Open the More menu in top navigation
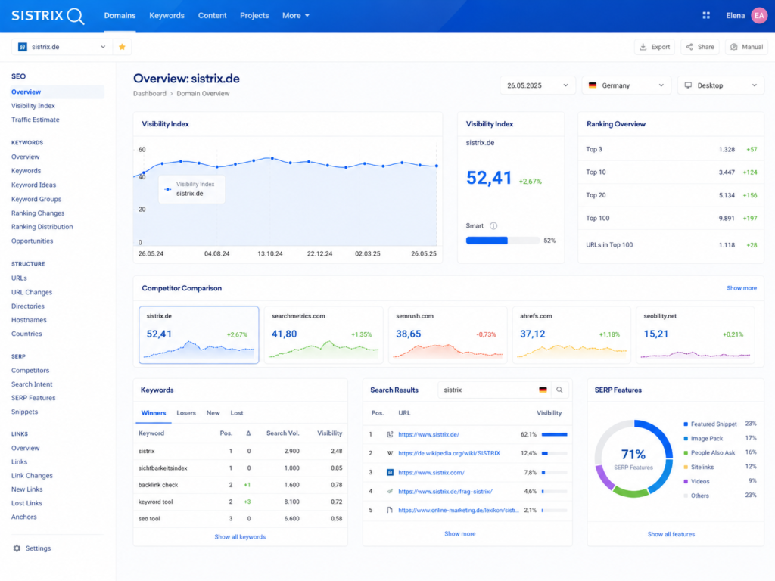The height and width of the screenshot is (581, 775). point(296,16)
